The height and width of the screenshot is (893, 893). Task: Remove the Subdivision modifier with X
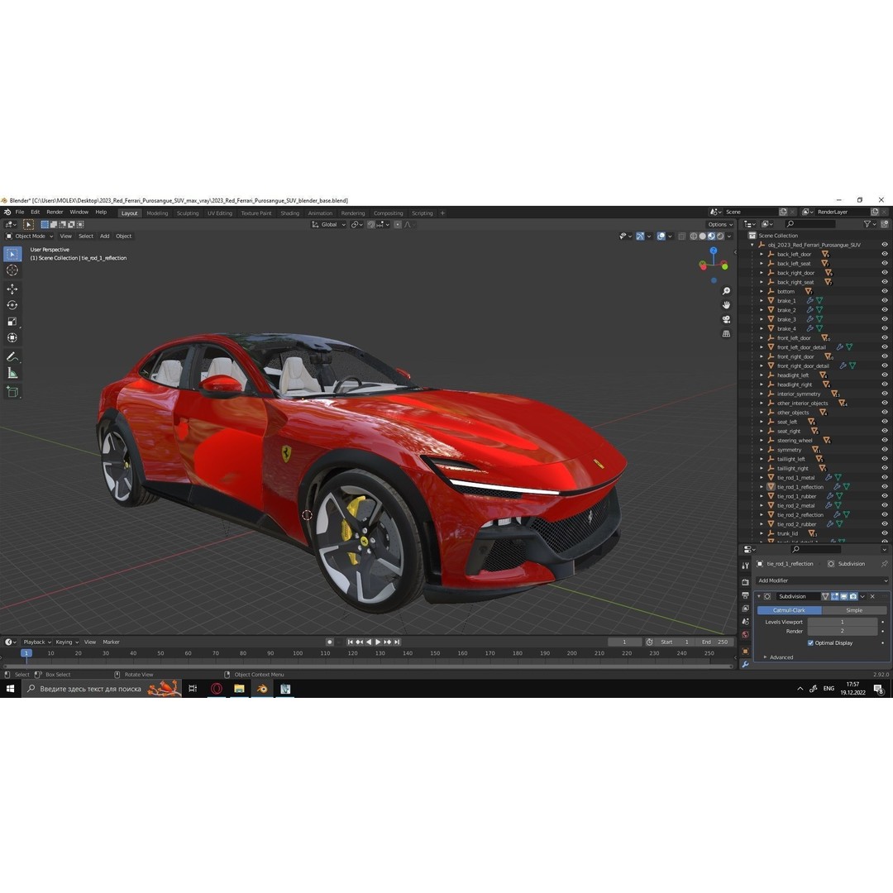coord(872,596)
